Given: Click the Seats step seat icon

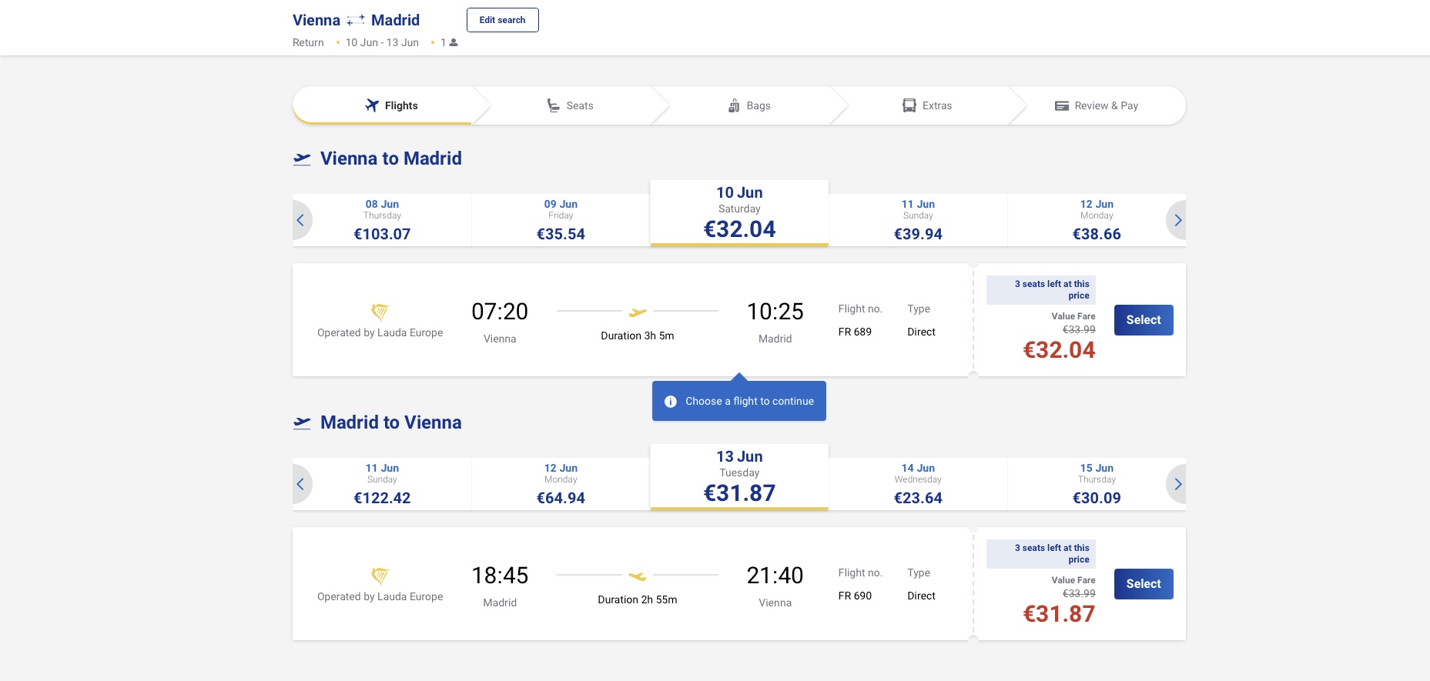Looking at the screenshot, I should 553,105.
